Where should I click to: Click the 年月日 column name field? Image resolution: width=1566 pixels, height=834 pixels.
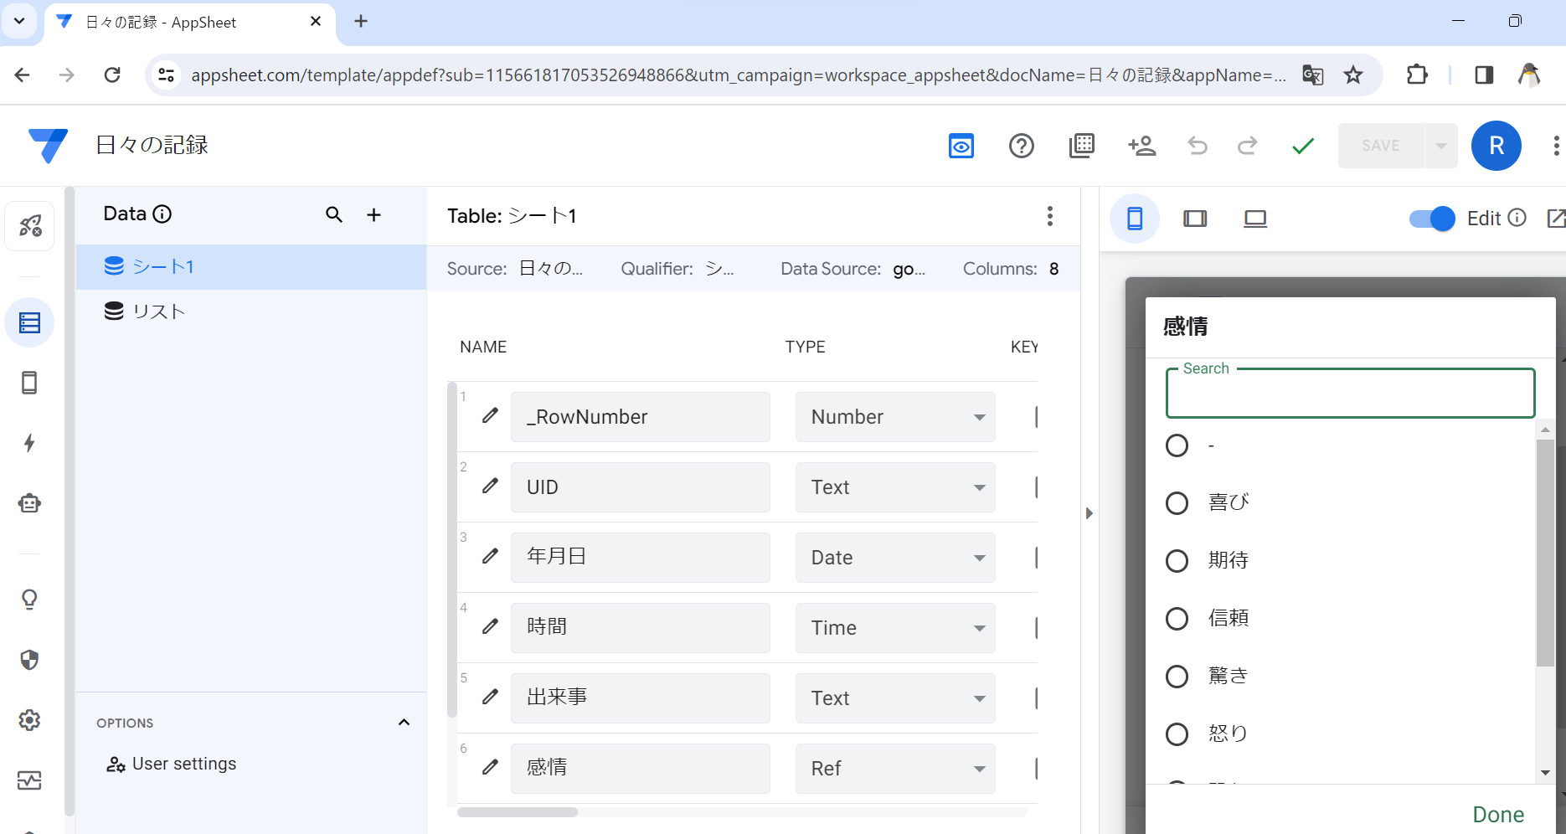[x=641, y=558]
